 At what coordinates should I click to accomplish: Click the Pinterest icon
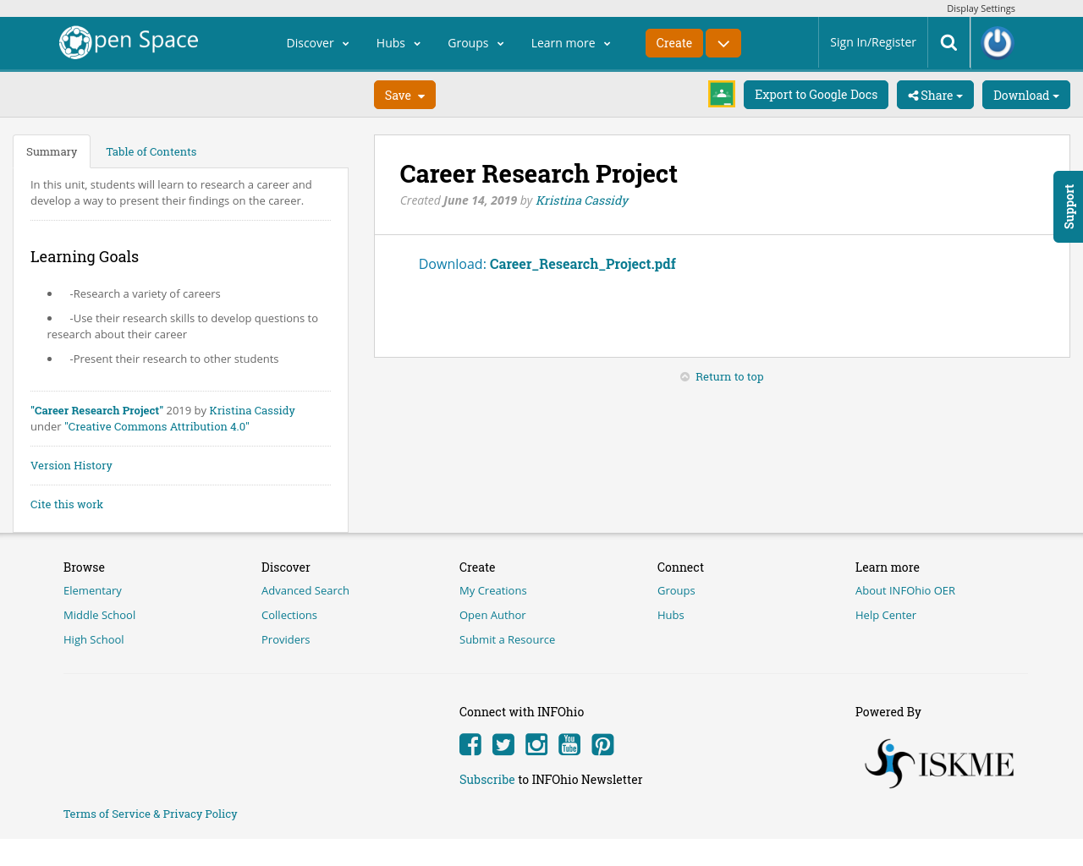602,743
